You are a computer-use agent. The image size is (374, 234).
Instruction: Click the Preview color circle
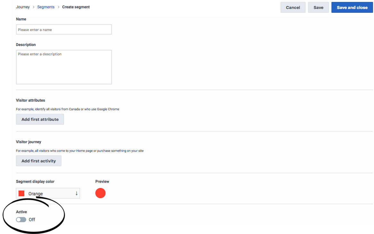tap(100, 193)
